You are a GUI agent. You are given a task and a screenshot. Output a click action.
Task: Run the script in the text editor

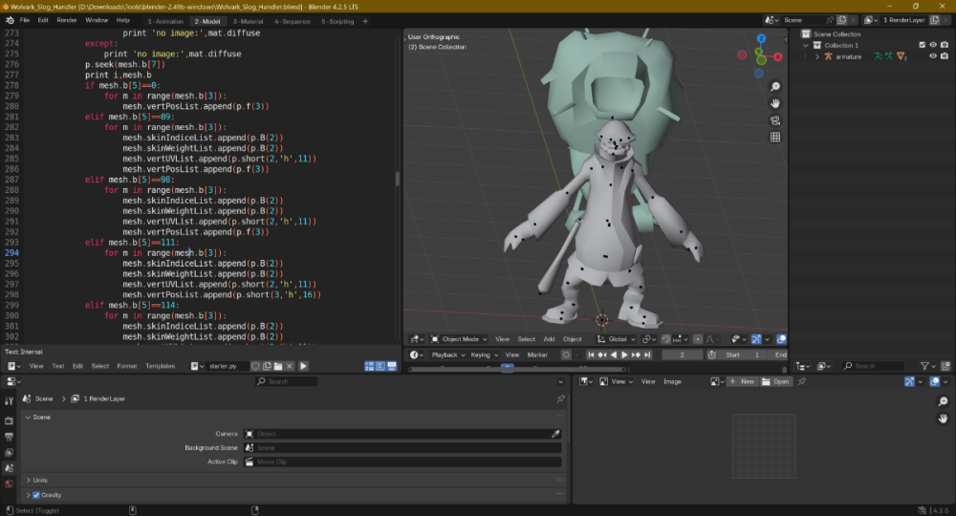coord(303,366)
